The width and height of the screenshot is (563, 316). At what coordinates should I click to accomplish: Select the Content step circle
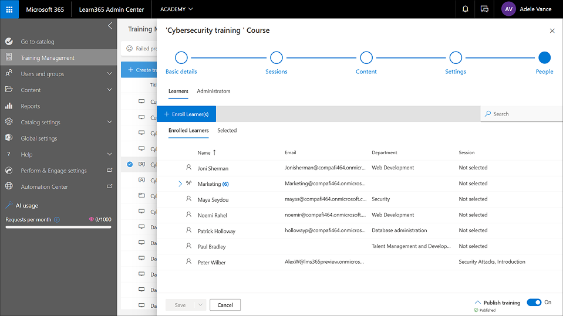[x=366, y=58]
